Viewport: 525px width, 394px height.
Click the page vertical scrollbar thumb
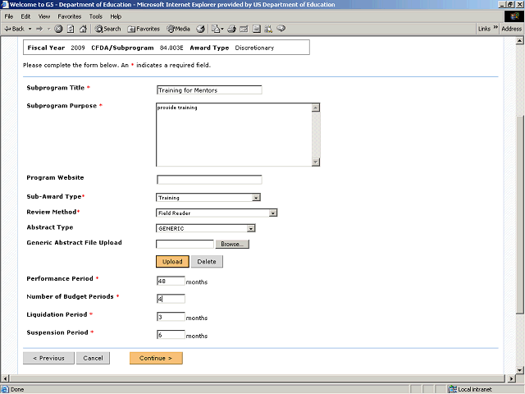tap(519, 214)
